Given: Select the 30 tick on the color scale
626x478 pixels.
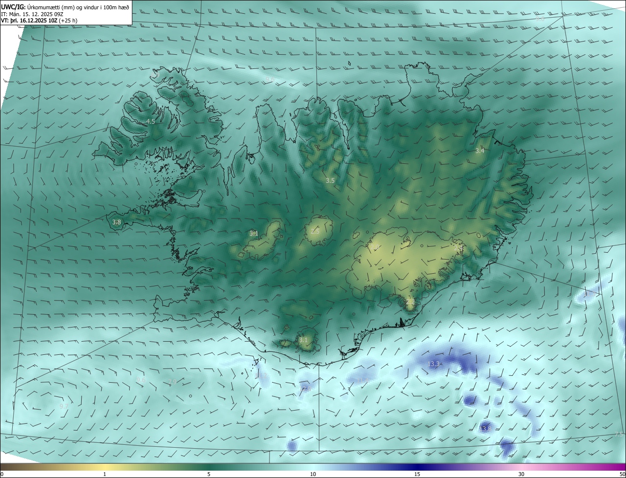Looking at the screenshot, I should (x=521, y=474).
